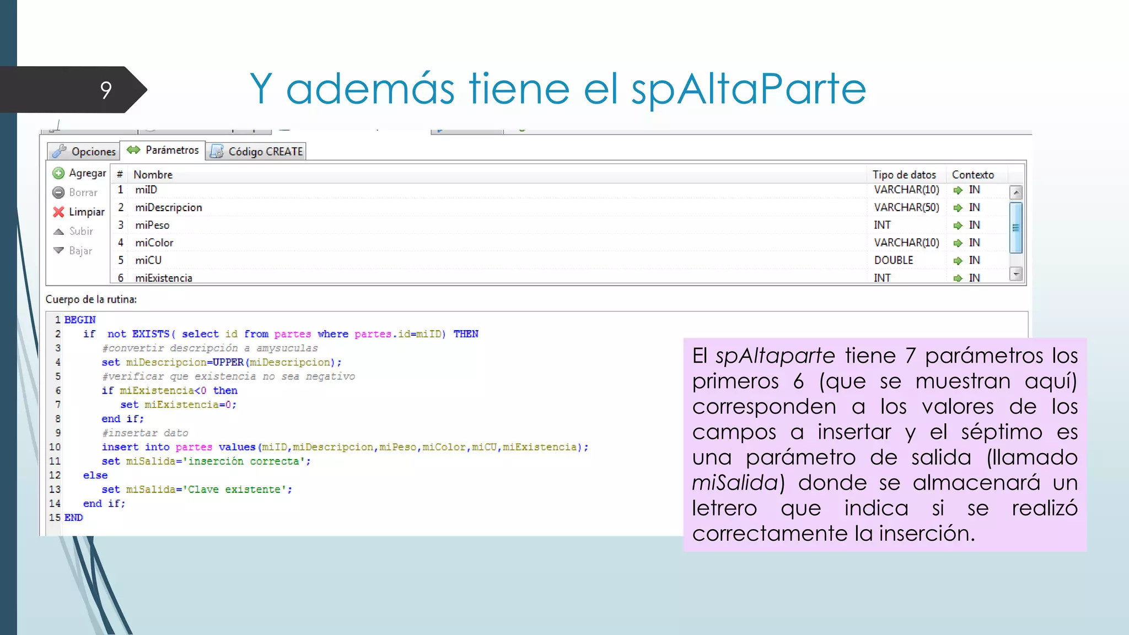This screenshot has height=635, width=1129.
Task: Open data type VARCHAR(10) of miColor
Action: pos(906,243)
